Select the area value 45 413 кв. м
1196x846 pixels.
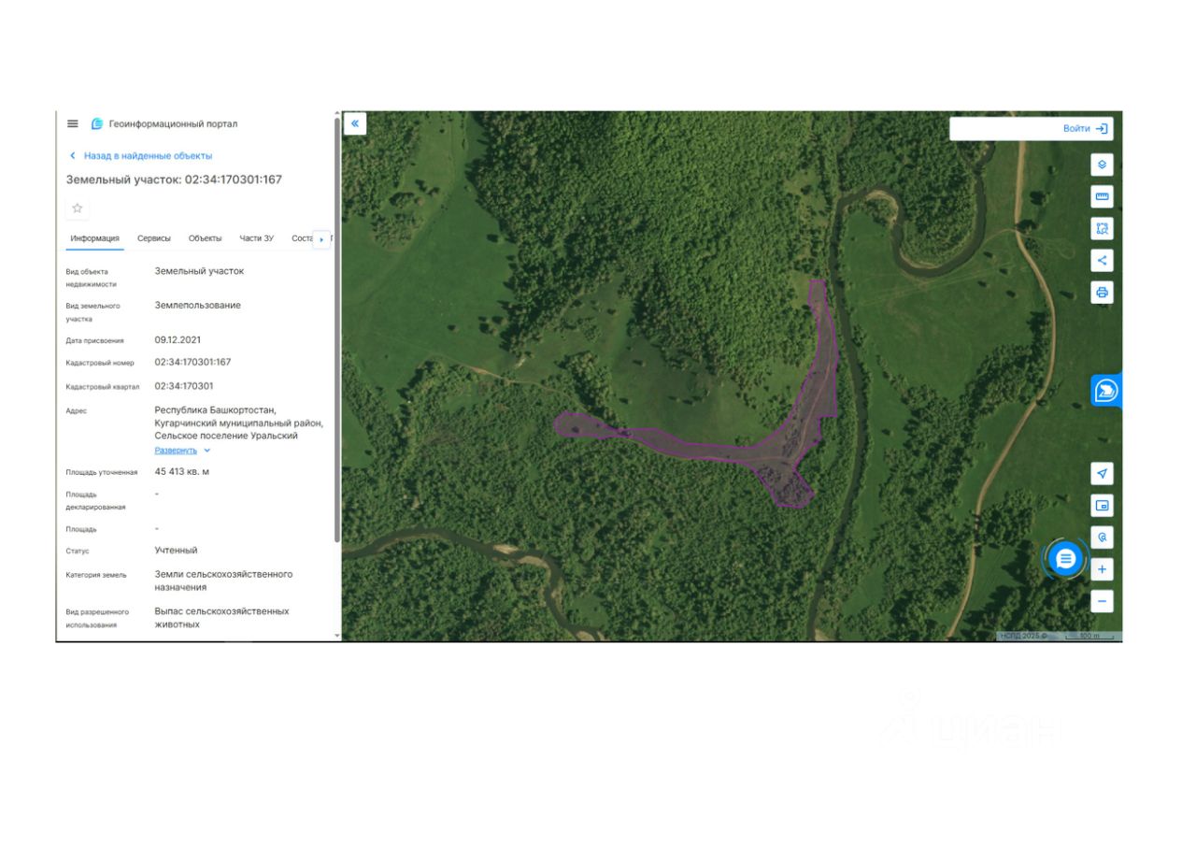[x=182, y=471]
